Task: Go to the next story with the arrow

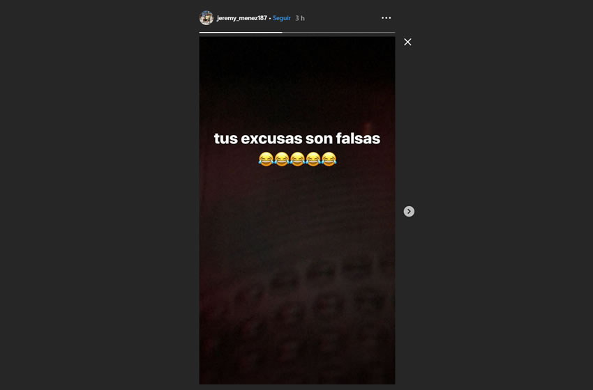Action: coord(409,212)
